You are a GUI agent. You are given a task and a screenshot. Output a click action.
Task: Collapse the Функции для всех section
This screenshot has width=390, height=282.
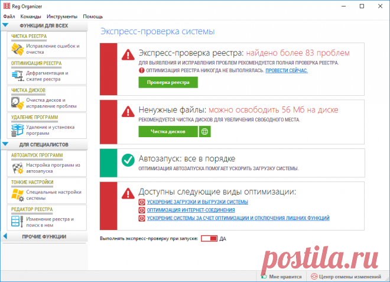5,25
